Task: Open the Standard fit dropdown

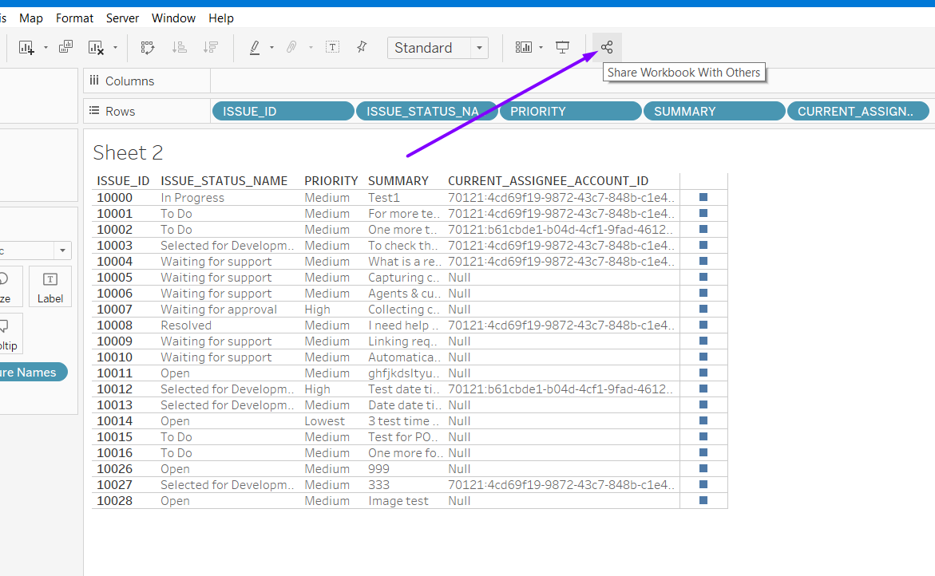Action: [x=479, y=48]
